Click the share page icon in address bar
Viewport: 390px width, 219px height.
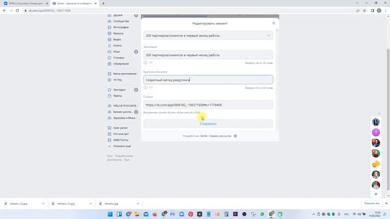click(x=358, y=10)
